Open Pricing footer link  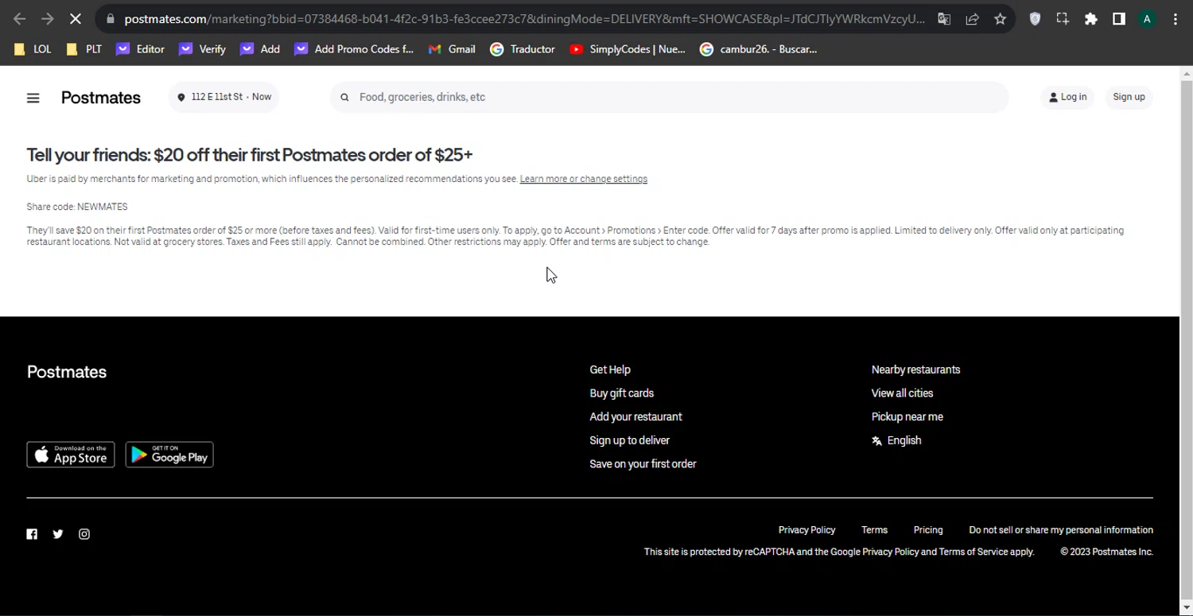tap(928, 530)
